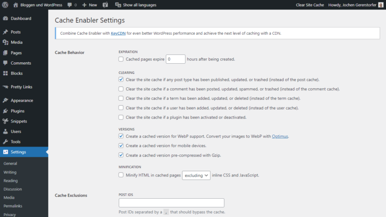Image resolution: width=386 pixels, height=217 pixels.
Task: Open the Show all languages menu
Action: click(136, 5)
